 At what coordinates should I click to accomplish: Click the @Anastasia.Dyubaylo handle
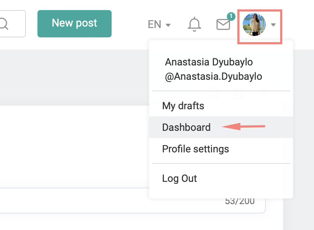click(x=214, y=77)
